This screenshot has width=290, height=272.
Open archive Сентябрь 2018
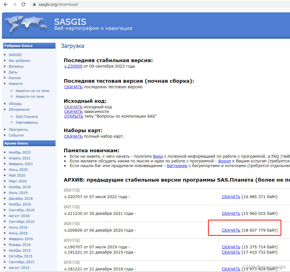(x=21, y=210)
